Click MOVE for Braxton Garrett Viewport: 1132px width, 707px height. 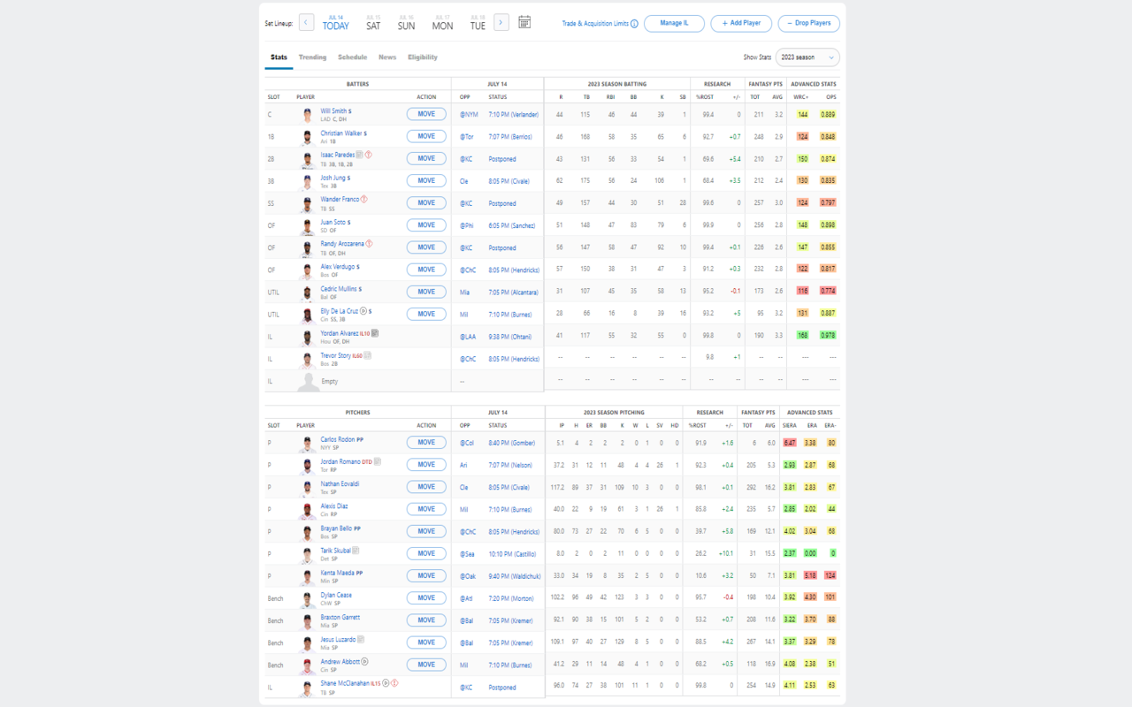pos(426,620)
